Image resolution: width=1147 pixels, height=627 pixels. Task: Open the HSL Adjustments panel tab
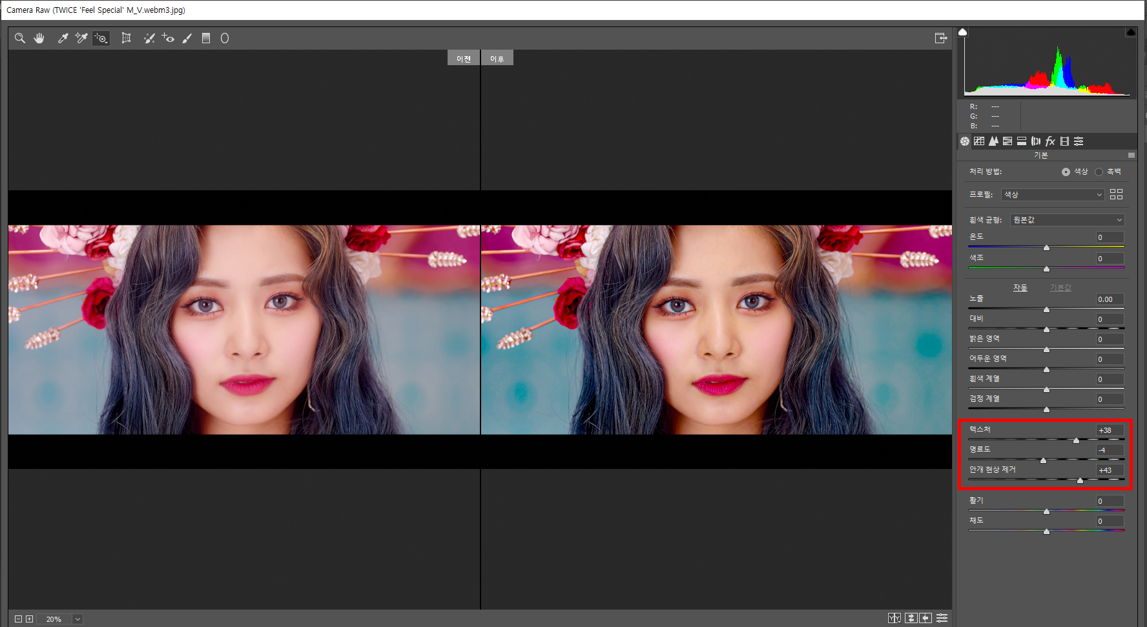(1008, 141)
